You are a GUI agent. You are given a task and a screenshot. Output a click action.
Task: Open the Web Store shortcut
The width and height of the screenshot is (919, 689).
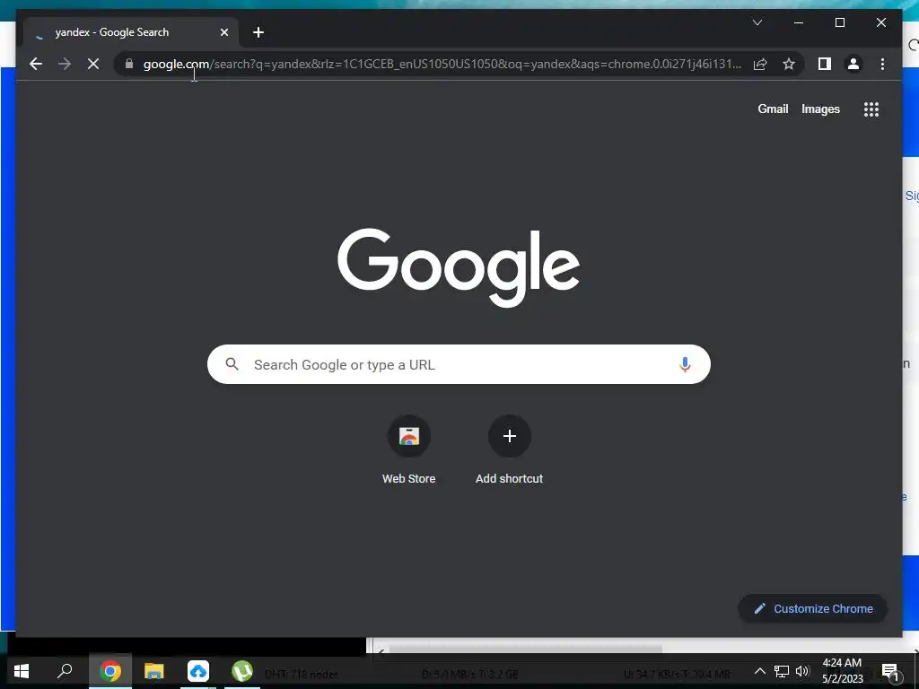click(409, 450)
